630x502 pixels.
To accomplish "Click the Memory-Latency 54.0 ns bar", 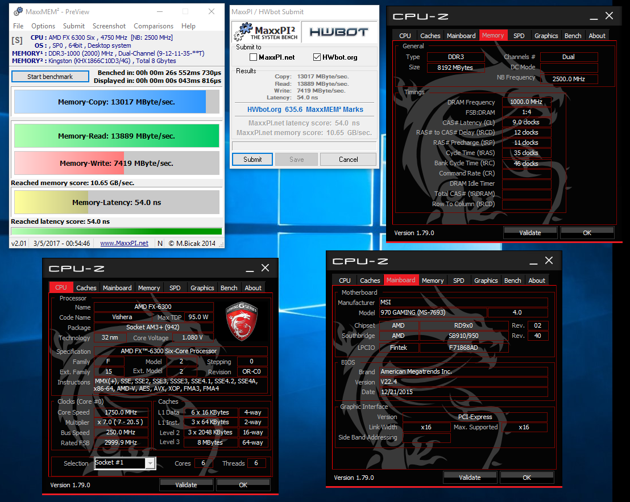I will (x=117, y=202).
